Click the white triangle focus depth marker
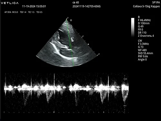The width and height of the screenshot is (161, 121). pyautogui.click(x=88, y=44)
